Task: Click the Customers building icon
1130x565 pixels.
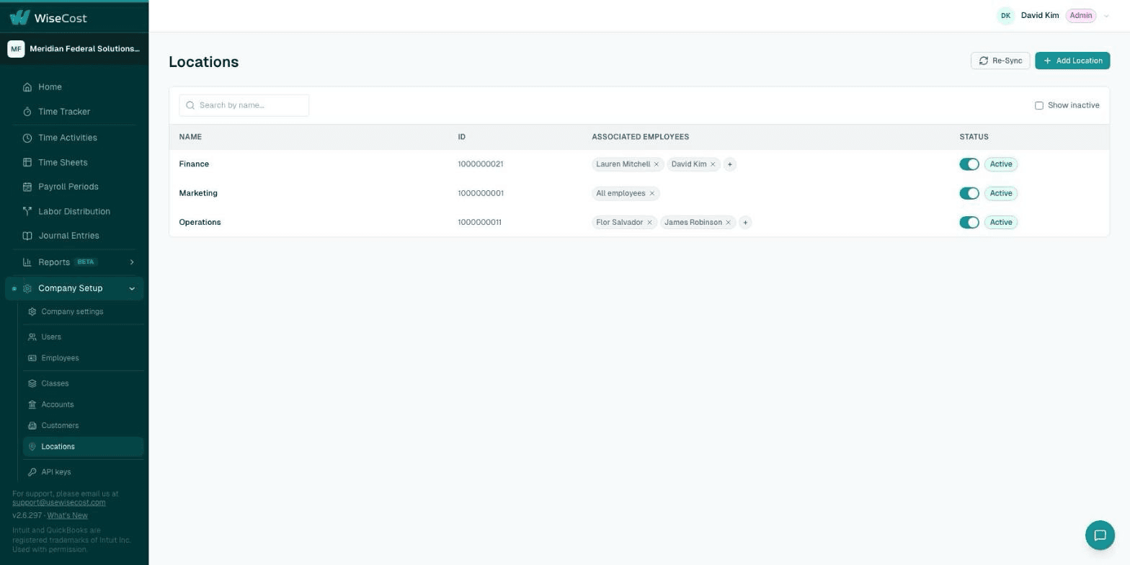Action: click(x=32, y=426)
